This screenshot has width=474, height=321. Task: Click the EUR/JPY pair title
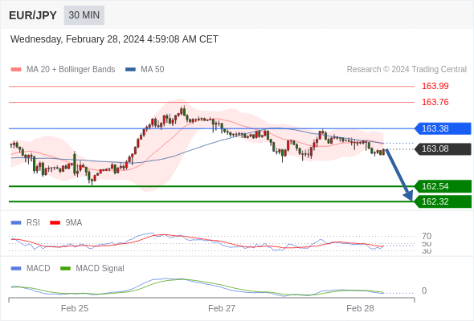click(x=33, y=15)
